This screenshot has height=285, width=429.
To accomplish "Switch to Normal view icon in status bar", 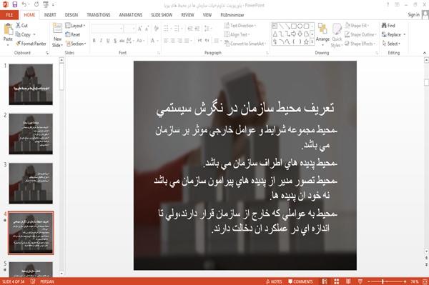I will tap(325, 281).
